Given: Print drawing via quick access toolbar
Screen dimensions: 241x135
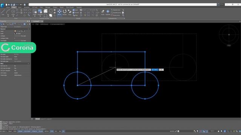Looking at the screenshot, I should [x=24, y=5].
